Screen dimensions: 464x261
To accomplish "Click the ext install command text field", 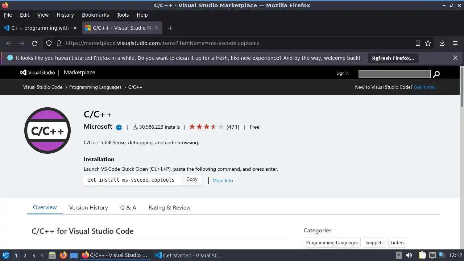I will click(132, 180).
